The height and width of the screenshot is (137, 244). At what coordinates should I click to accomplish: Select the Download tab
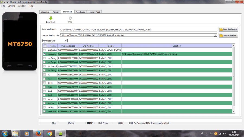[x=68, y=12]
